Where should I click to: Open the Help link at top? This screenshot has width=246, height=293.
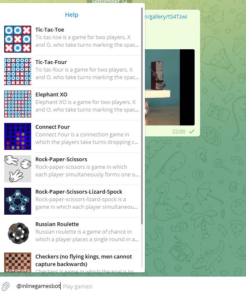coord(72,15)
